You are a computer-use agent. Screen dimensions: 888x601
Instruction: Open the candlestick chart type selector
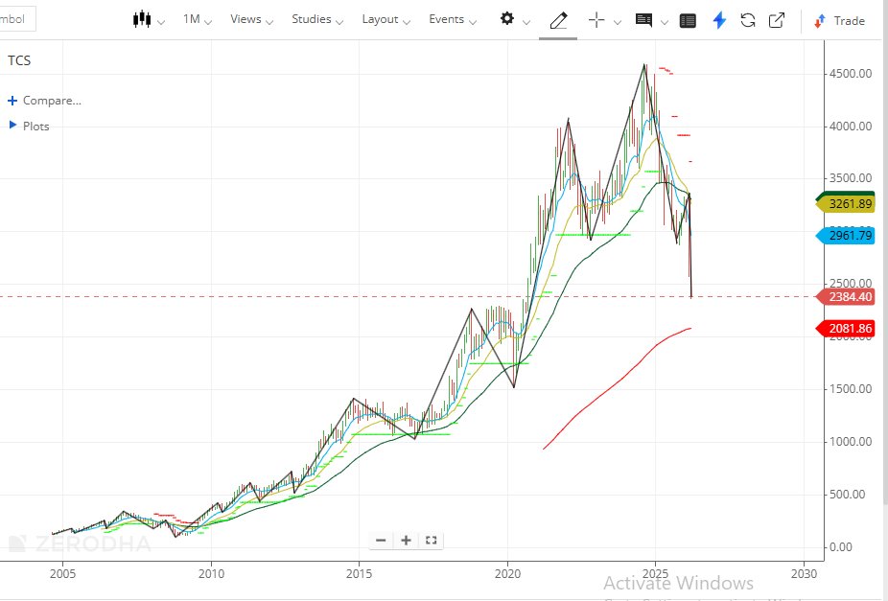point(142,20)
